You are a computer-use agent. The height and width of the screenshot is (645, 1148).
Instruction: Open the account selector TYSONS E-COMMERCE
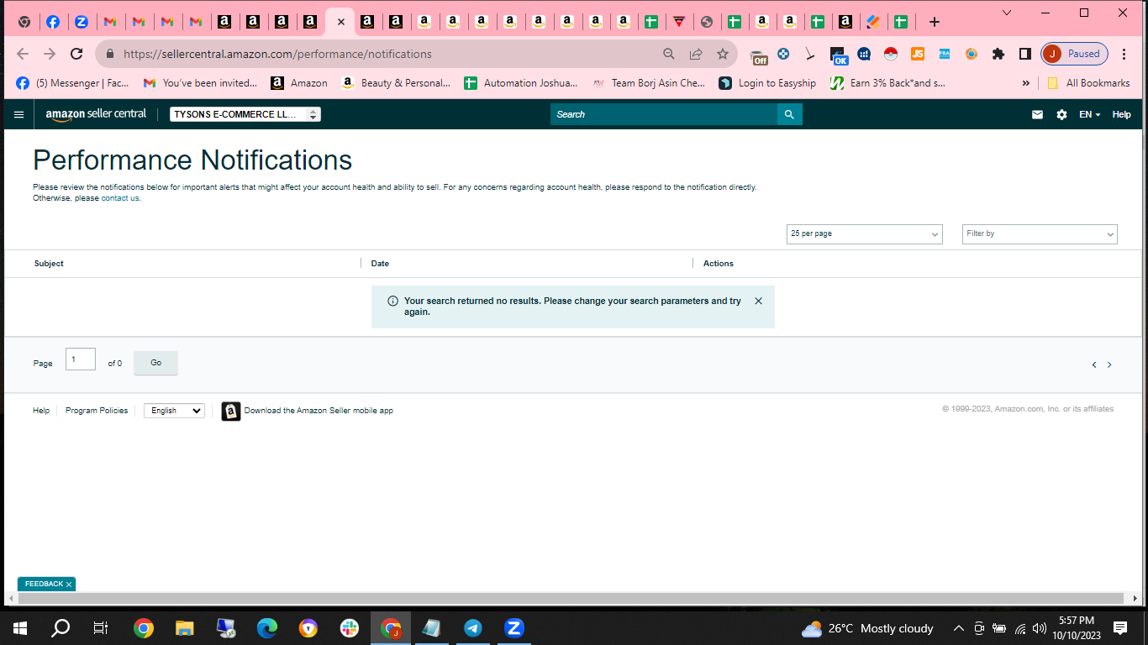(x=245, y=114)
